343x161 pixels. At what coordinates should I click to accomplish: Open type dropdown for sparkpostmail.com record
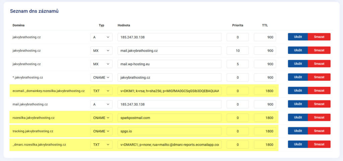pyautogui.click(x=101, y=118)
